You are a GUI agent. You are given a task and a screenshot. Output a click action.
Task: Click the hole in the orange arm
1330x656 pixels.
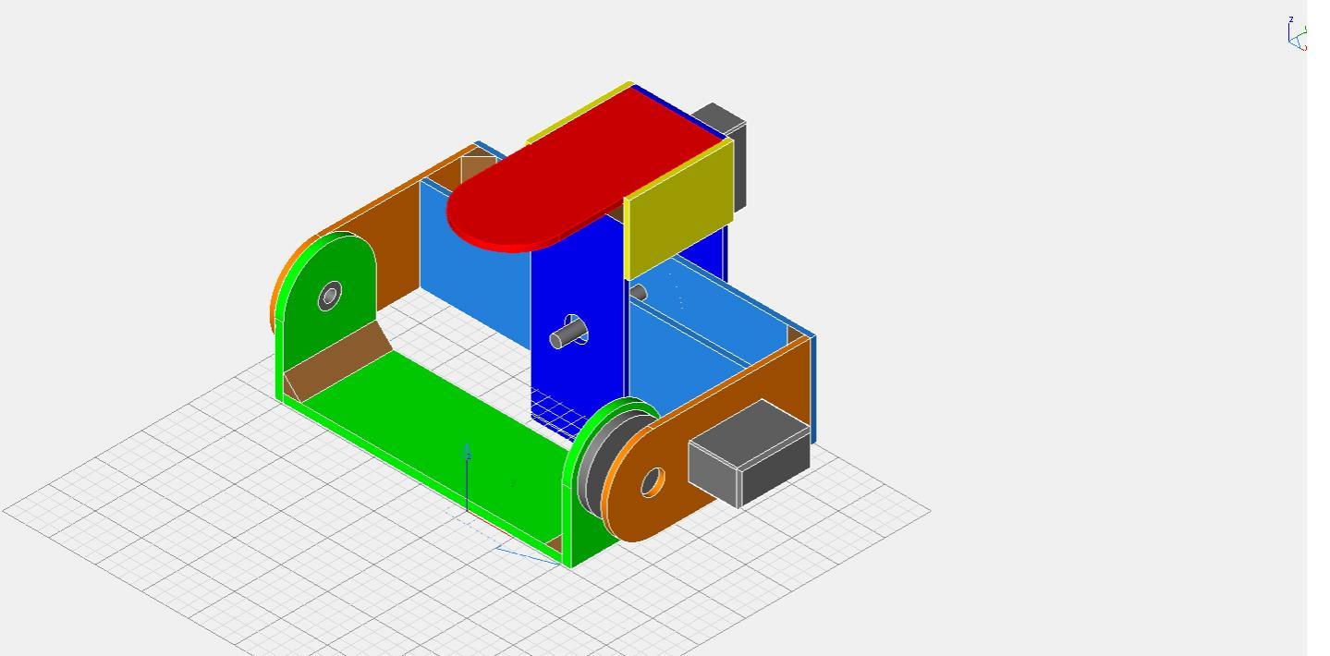pos(652,481)
